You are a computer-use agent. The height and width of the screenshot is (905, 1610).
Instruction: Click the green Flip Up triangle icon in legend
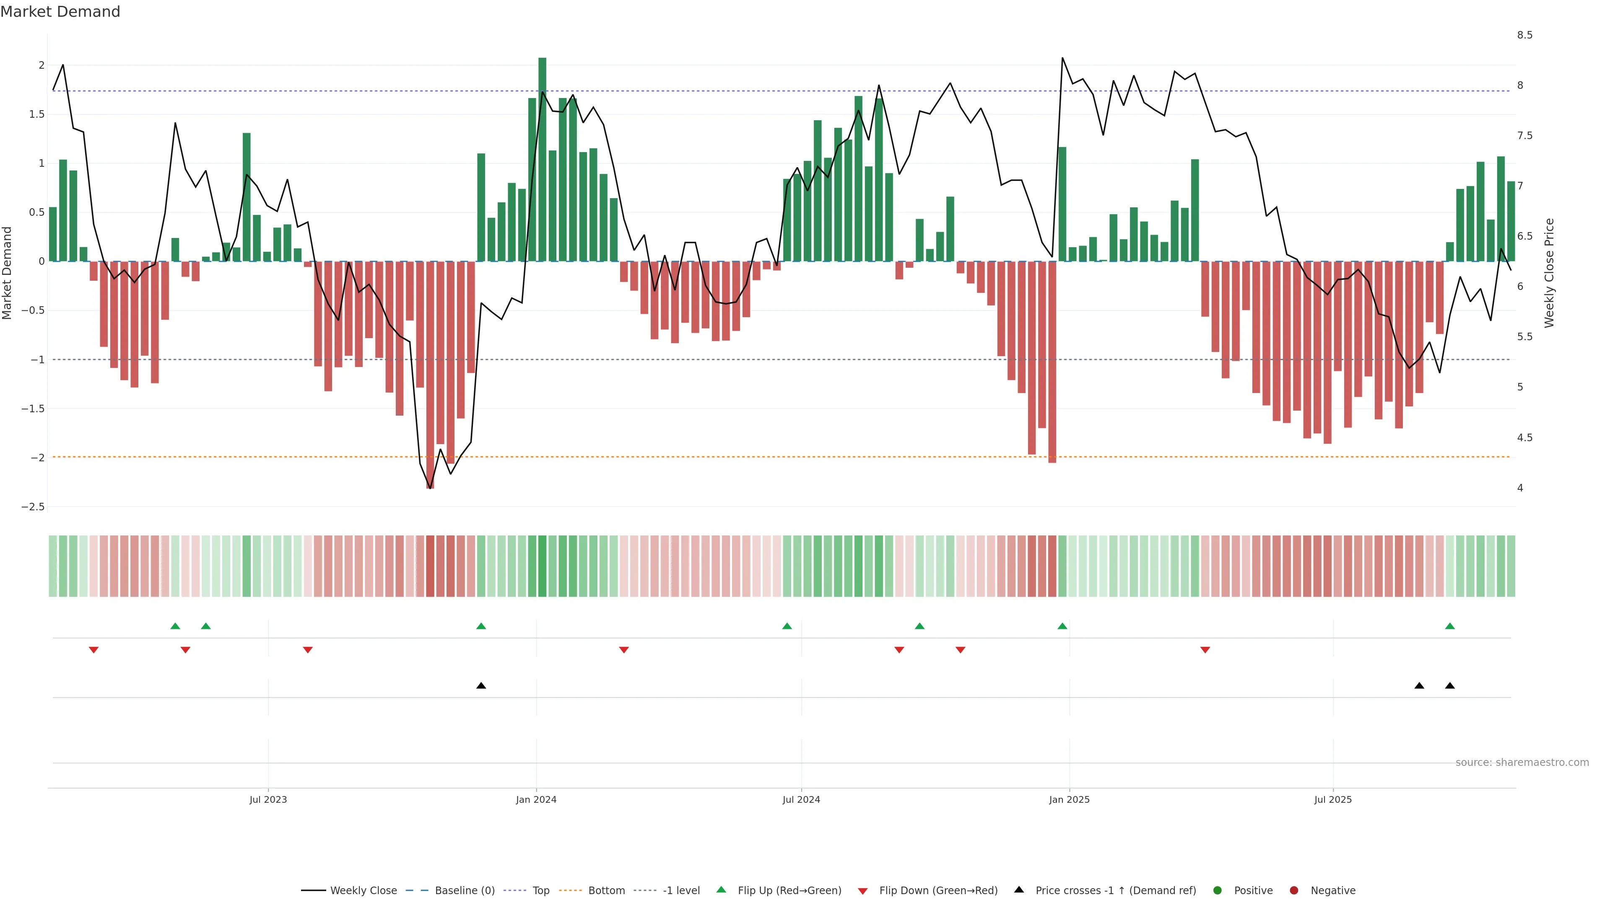721,890
